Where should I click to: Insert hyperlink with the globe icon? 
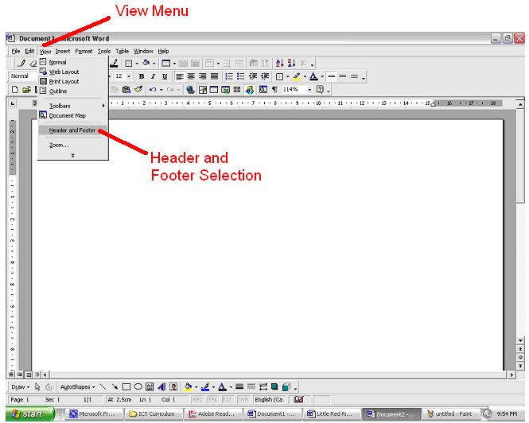coord(190,89)
